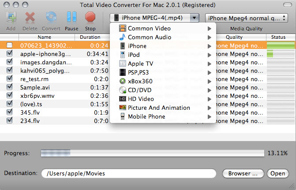The height and width of the screenshot is (190, 296).
Task: Click the Destination path text field
Action: pyautogui.click(x=129, y=173)
